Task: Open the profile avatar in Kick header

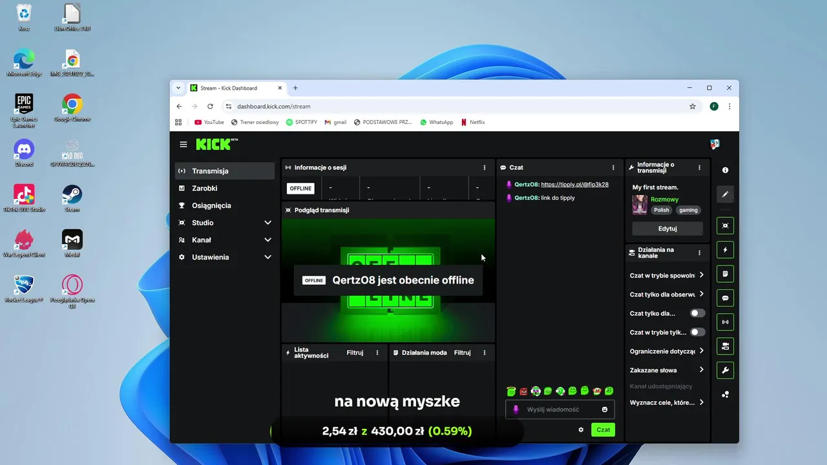Action: pyautogui.click(x=715, y=144)
